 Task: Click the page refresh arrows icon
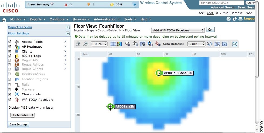(x=234, y=19)
